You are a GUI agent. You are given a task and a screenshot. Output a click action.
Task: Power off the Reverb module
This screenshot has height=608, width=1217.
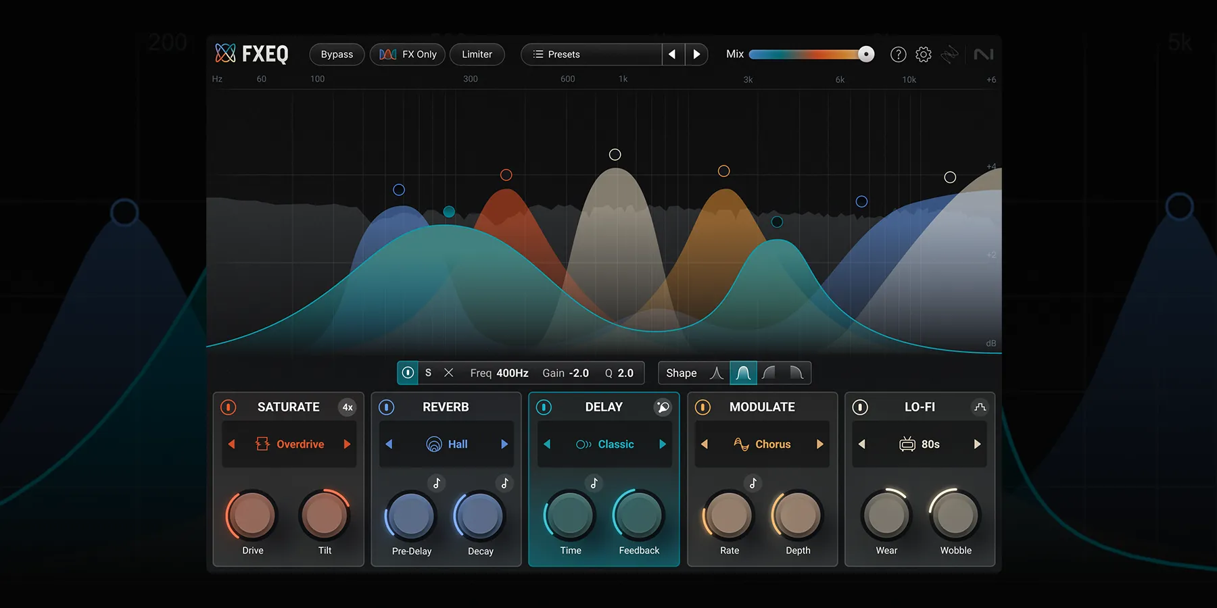pyautogui.click(x=386, y=407)
